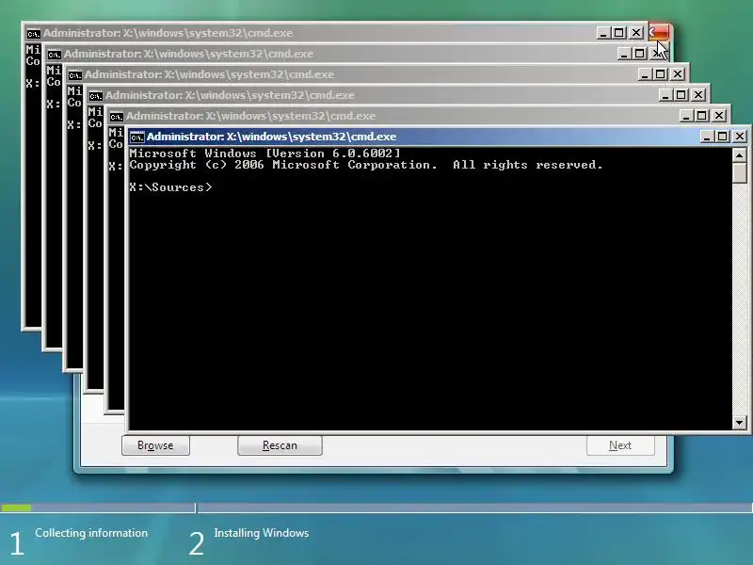753x565 pixels.
Task: Minimize the rearmost cmd.exe window
Action: 602,33
